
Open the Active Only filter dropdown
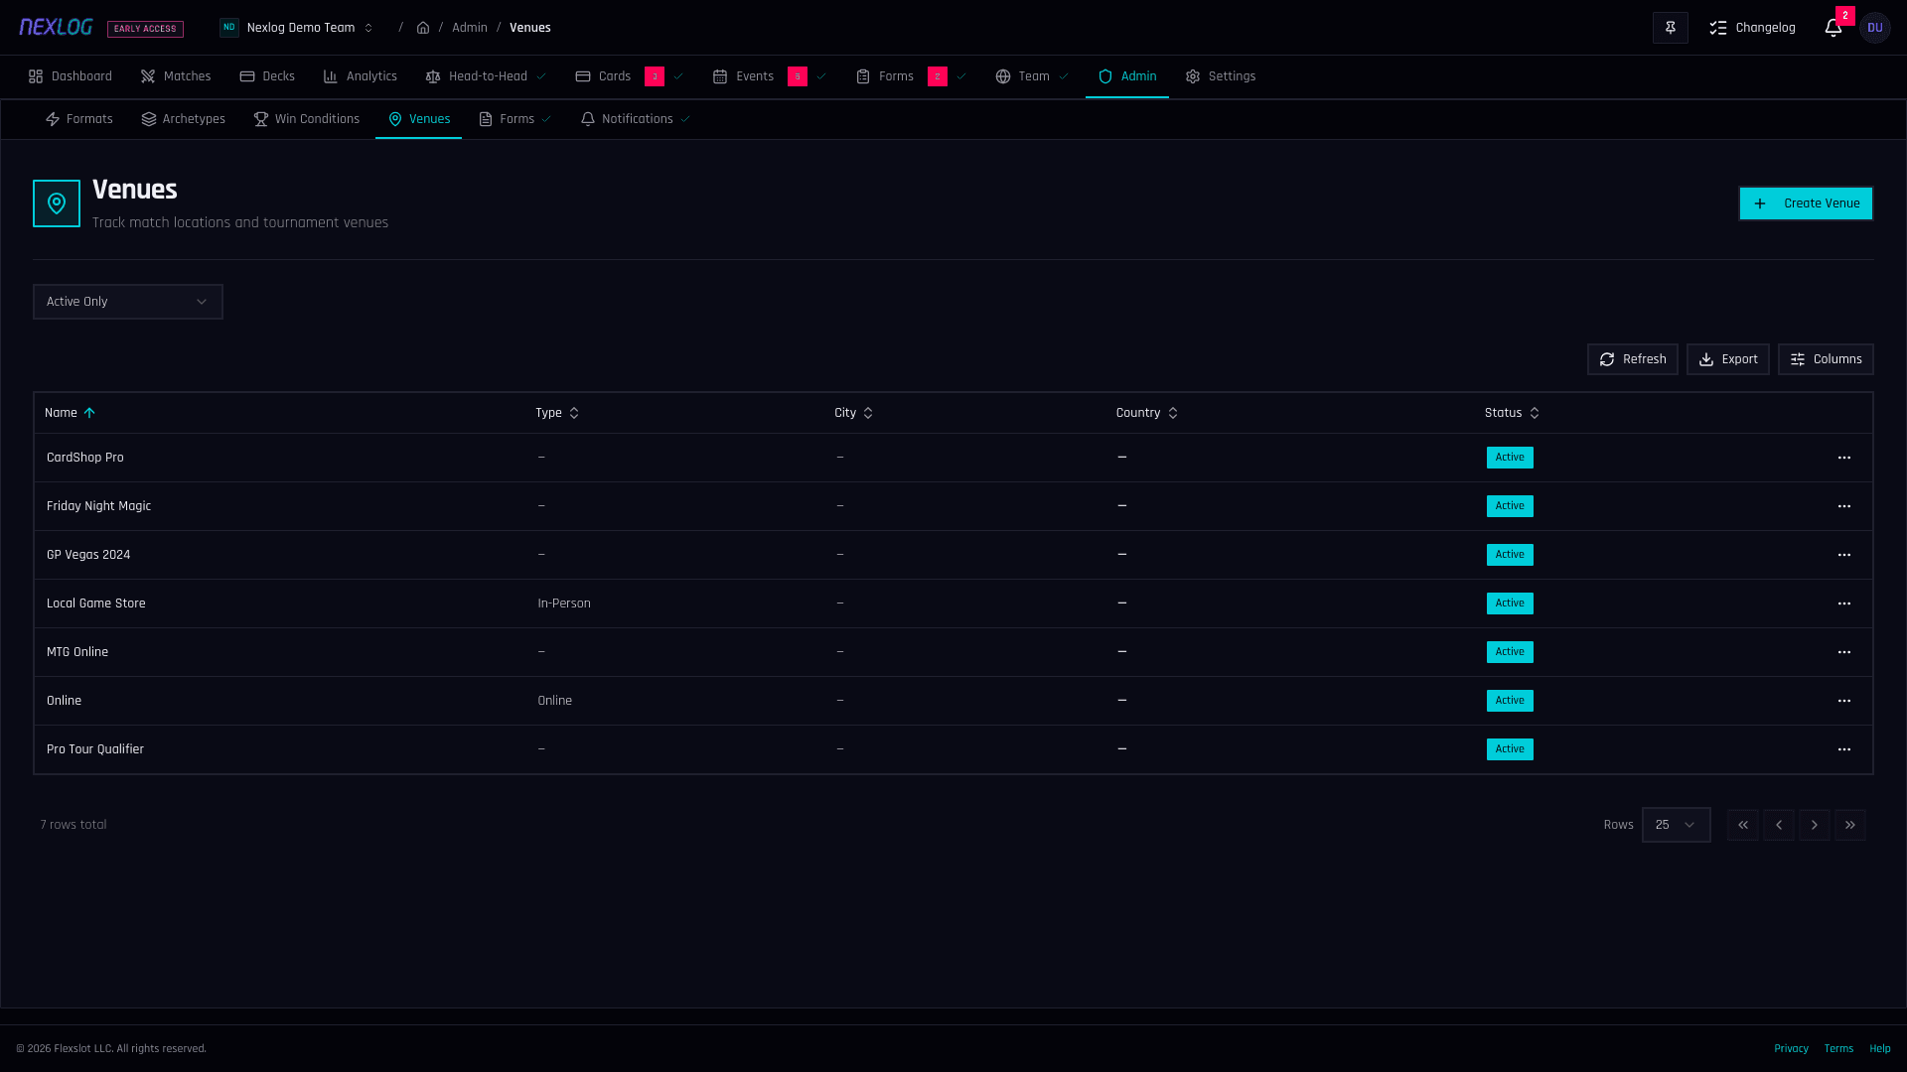[128, 302]
